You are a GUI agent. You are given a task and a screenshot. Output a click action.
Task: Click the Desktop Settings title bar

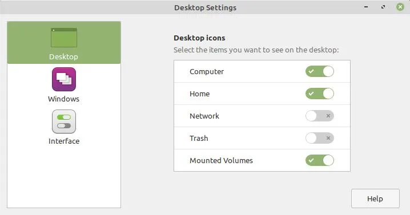click(205, 7)
